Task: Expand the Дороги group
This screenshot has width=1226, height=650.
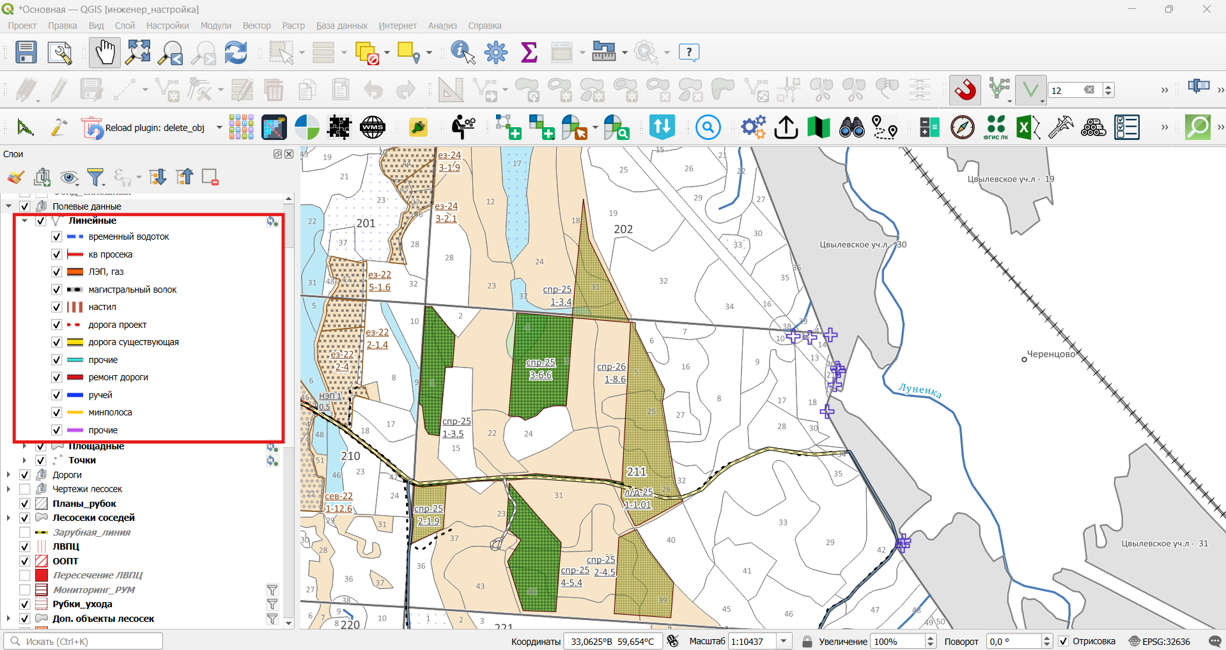Action: (8, 475)
